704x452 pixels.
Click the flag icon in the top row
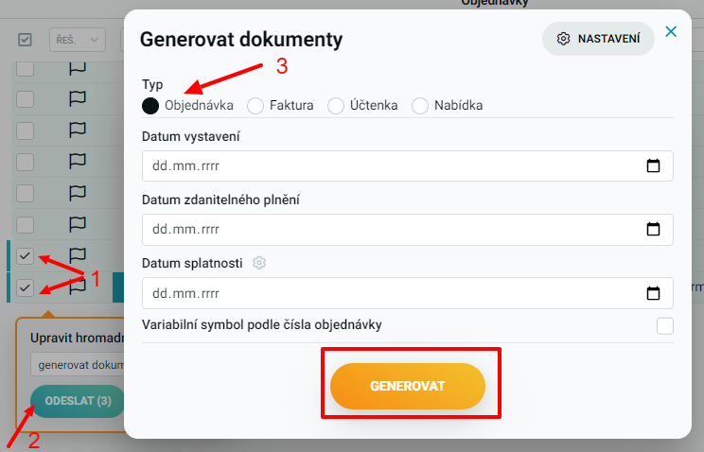78,68
